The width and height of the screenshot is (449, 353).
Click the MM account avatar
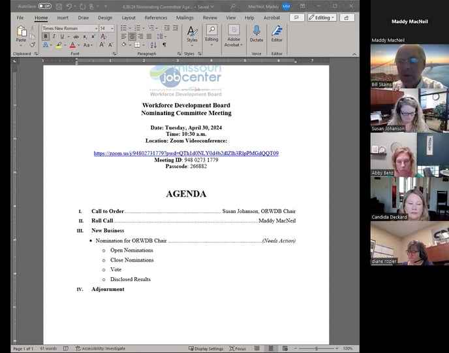pyautogui.click(x=286, y=7)
